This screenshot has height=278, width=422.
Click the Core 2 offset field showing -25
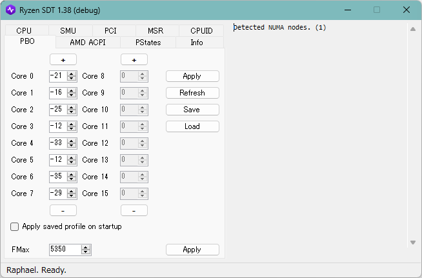tap(58, 110)
